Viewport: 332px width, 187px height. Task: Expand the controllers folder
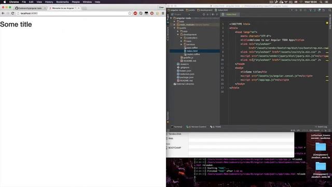click(182, 38)
